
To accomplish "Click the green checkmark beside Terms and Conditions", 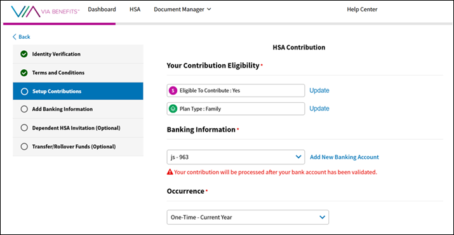I will click(24, 73).
